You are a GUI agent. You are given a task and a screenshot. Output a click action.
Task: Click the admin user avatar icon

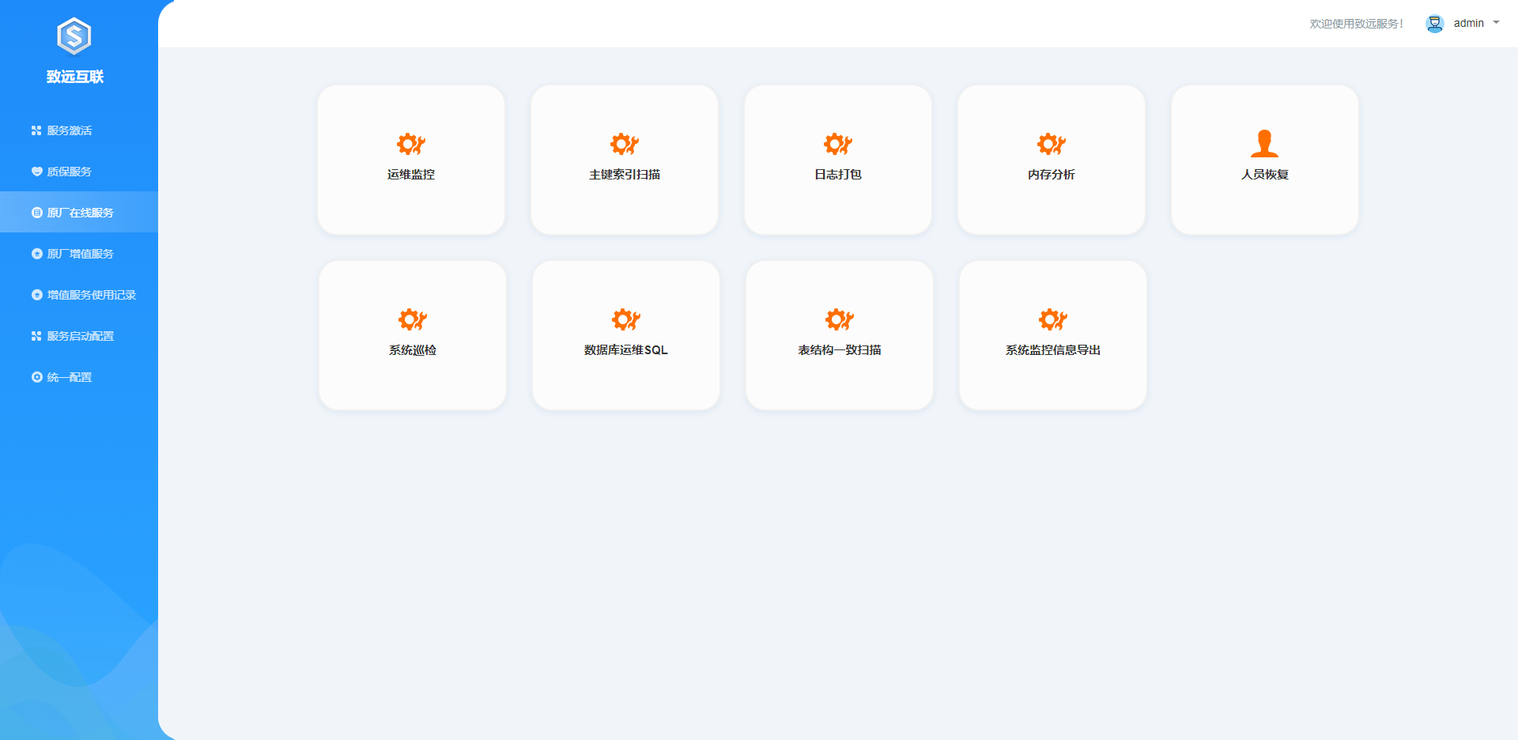tap(1435, 24)
